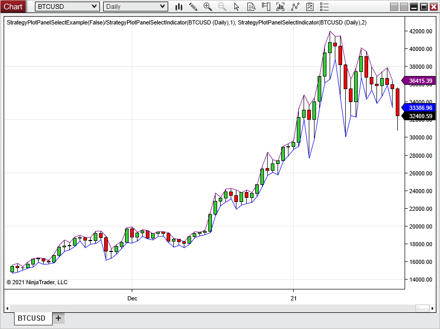Click the blue 33386.96 price marker

[x=419, y=108]
